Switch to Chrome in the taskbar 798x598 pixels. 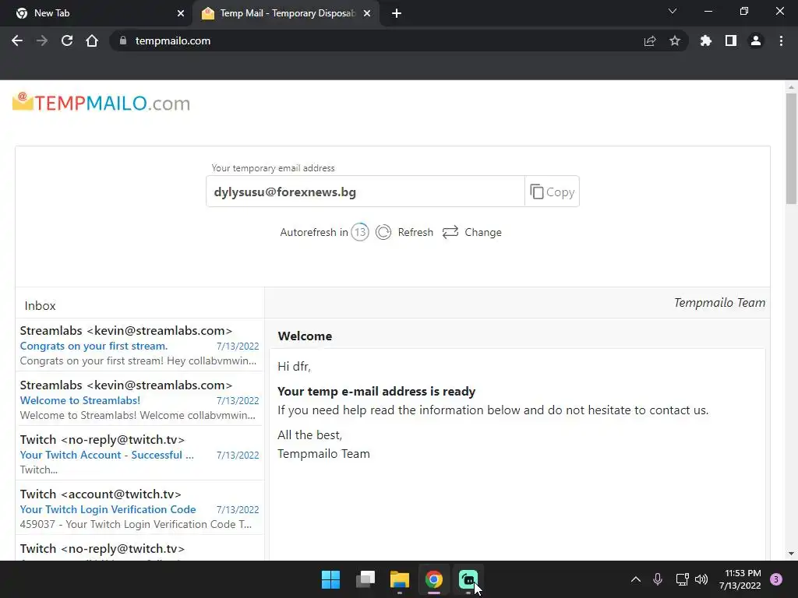point(434,579)
